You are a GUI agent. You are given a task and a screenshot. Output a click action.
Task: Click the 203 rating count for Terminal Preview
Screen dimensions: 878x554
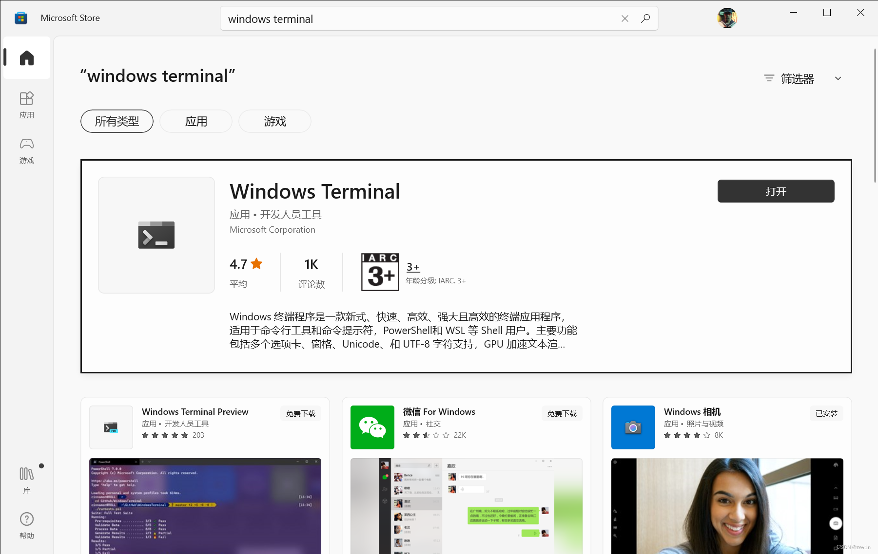198,435
